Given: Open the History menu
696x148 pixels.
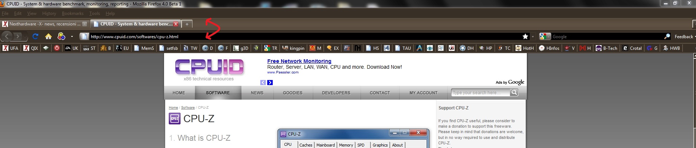Looking at the screenshot, I should pos(49,13).
